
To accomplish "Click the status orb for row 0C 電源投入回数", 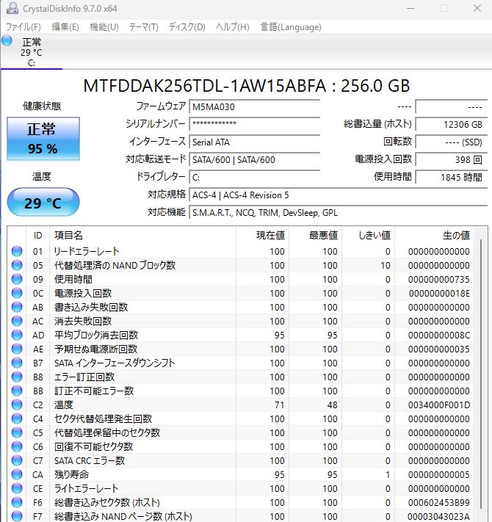I will click(x=17, y=293).
